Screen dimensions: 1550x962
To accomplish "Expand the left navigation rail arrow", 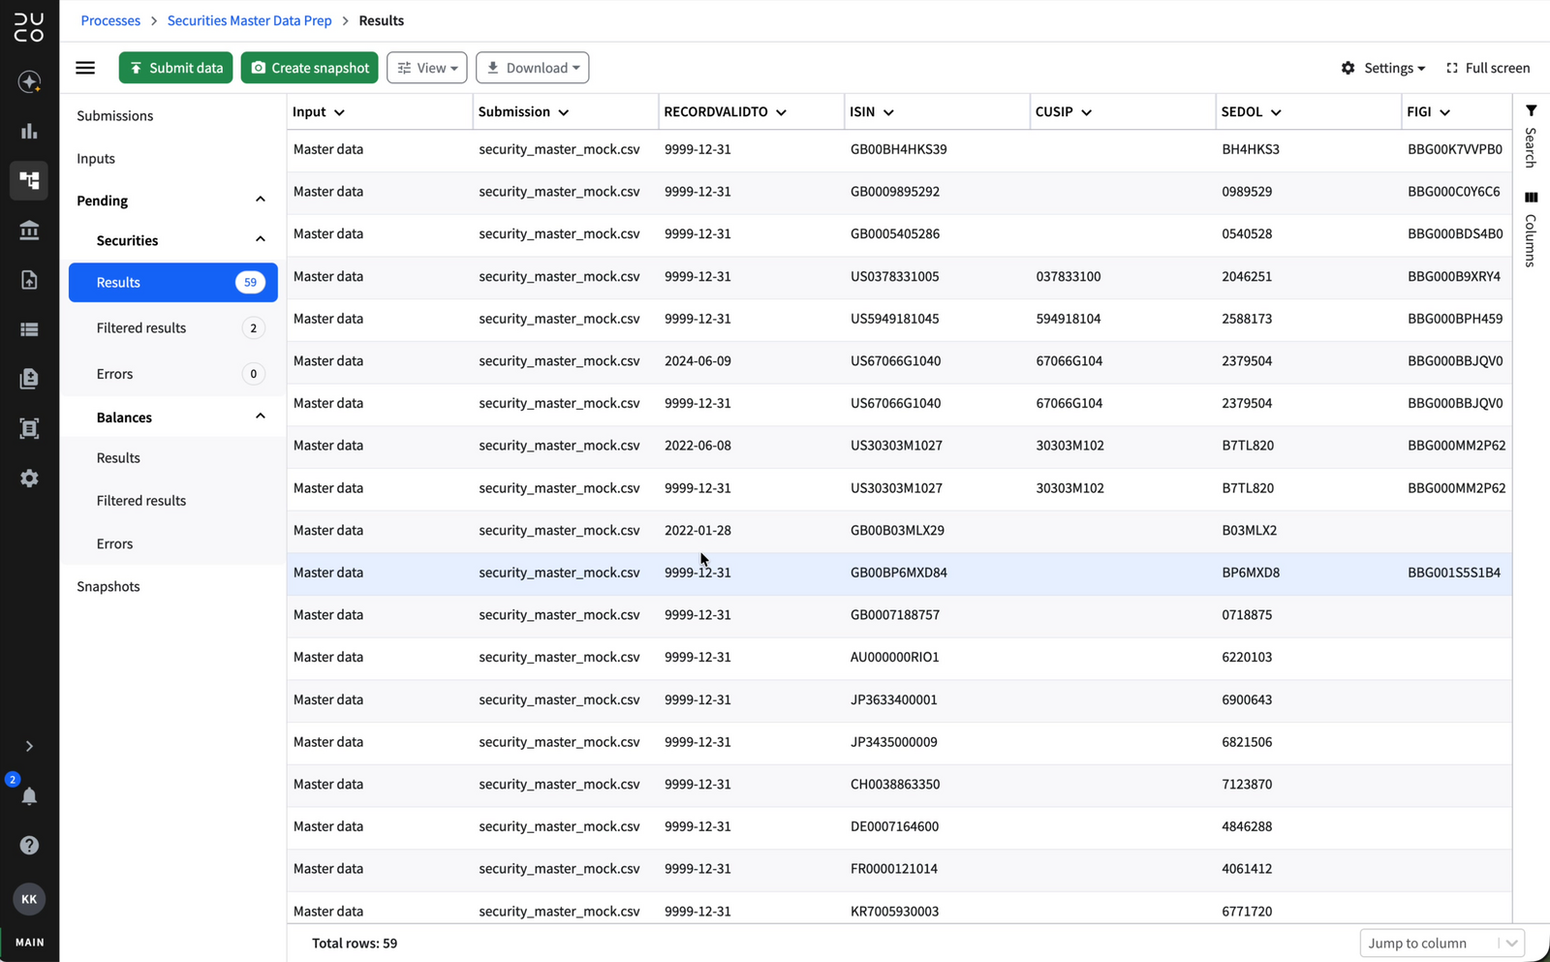I will tap(29, 746).
